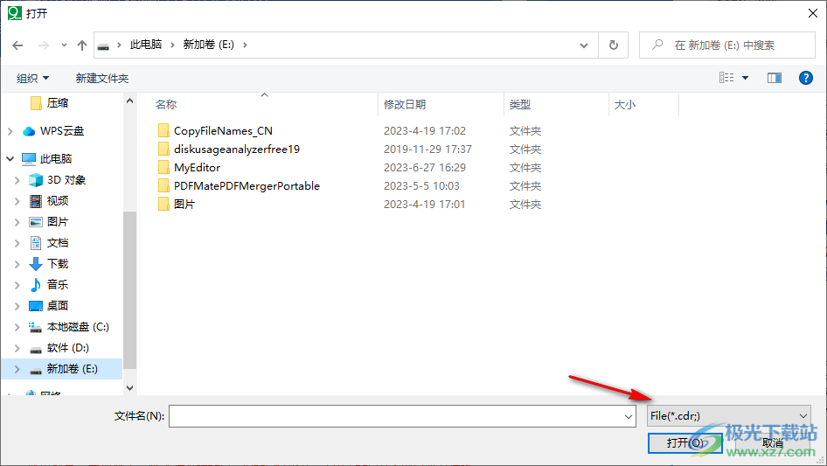Expand the 视频 node

17,201
